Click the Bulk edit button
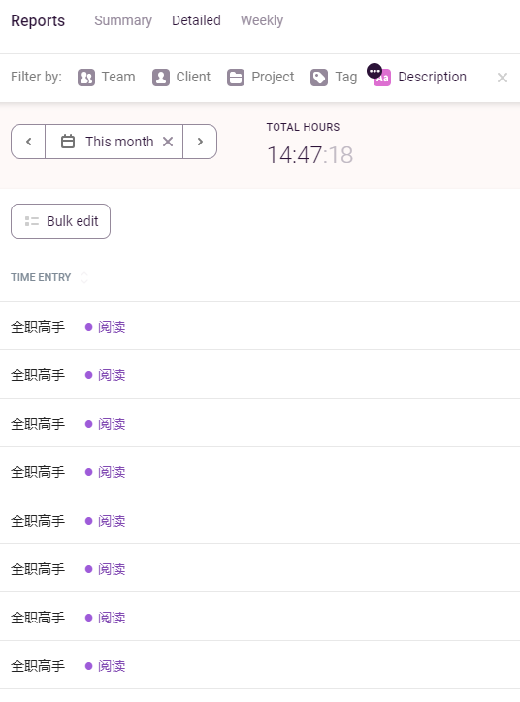This screenshot has height=702, width=520. 60,221
